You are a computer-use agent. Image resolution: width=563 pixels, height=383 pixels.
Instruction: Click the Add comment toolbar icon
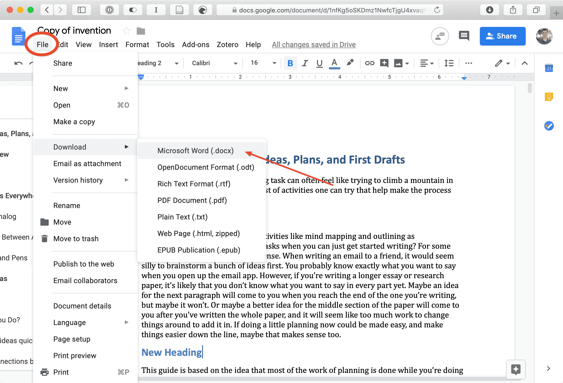[384, 63]
